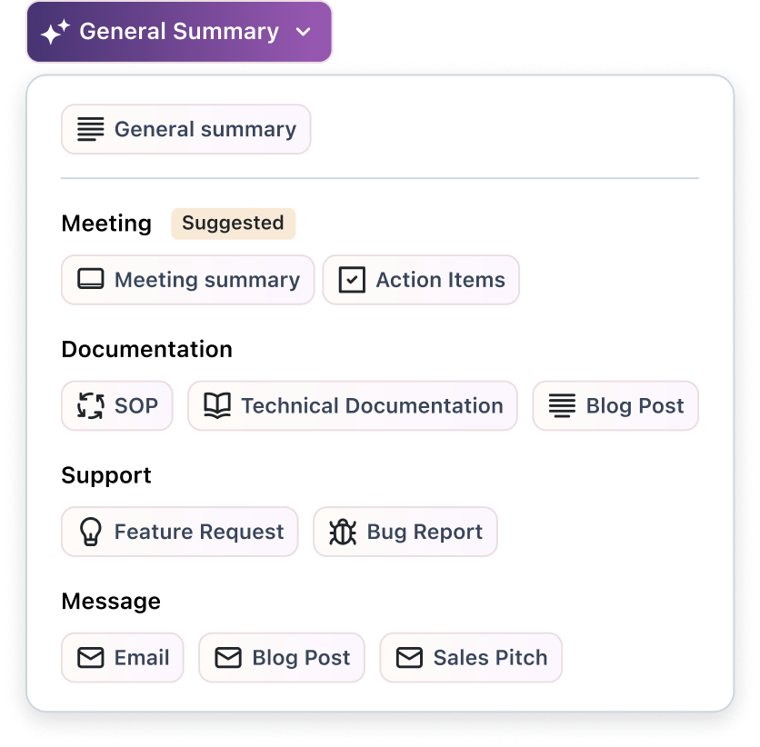Click the Technical Documentation book icon
The image size is (760, 747).
tap(216, 406)
